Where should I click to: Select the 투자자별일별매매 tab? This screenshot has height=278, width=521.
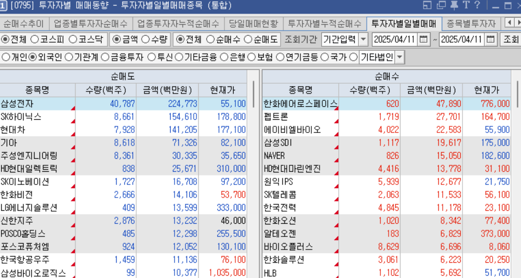(404, 24)
